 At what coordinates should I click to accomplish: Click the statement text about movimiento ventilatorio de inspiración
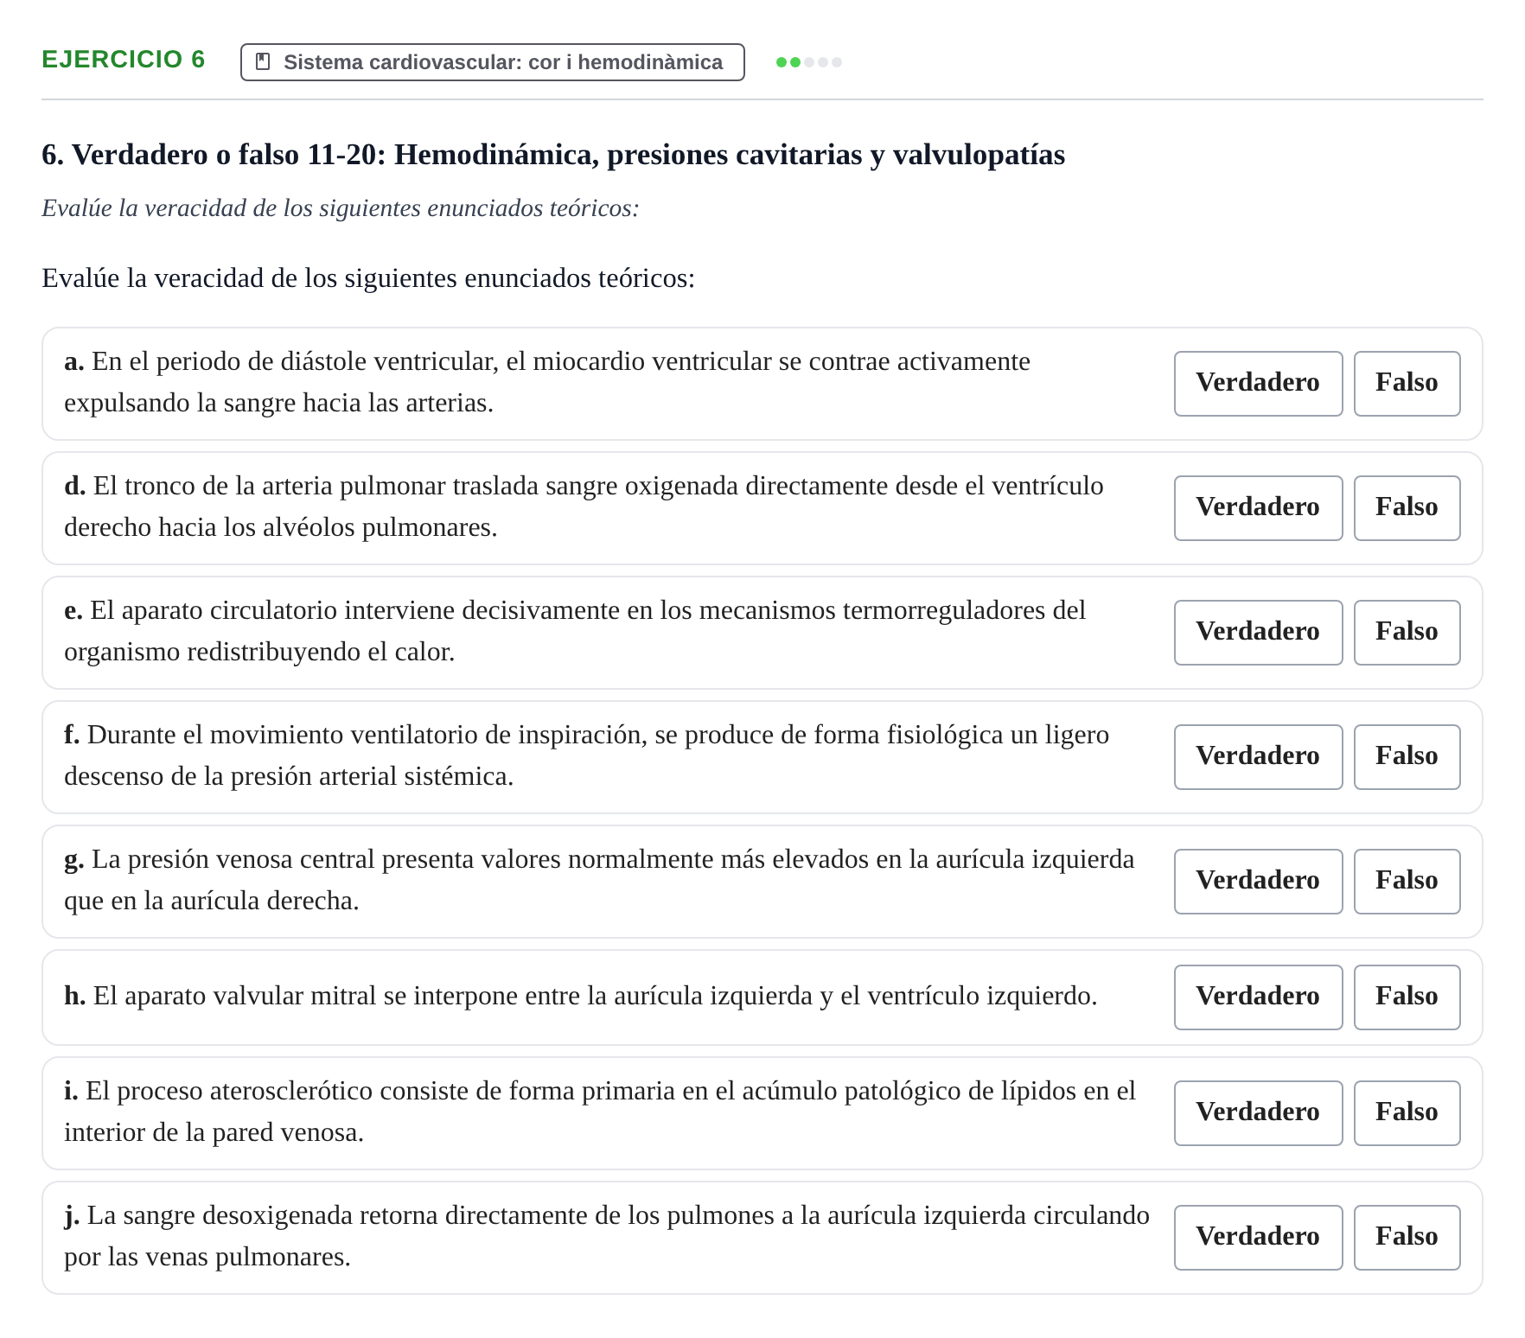586,755
